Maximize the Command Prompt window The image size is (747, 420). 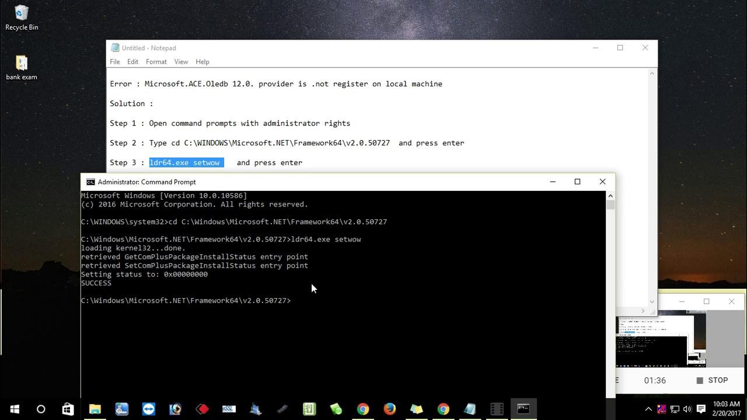tap(577, 182)
